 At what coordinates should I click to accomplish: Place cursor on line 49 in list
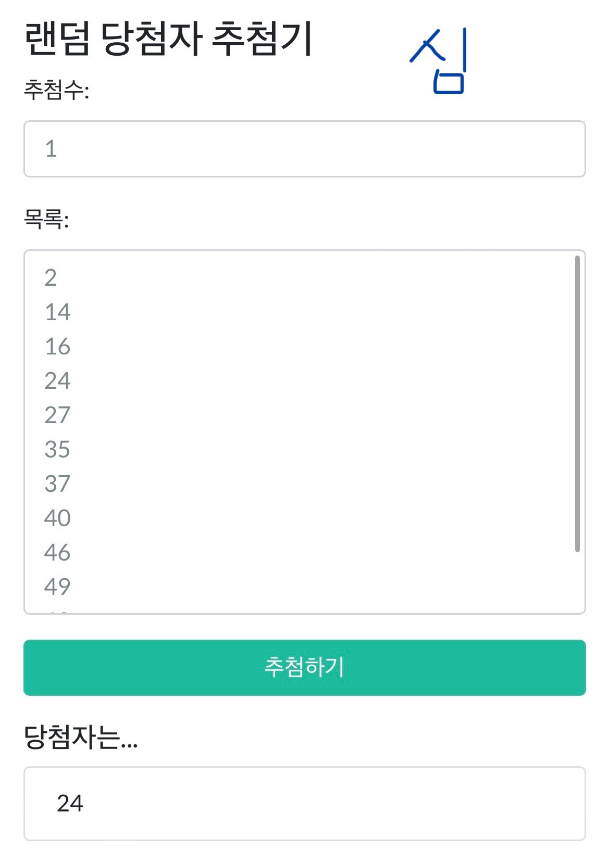coord(57,587)
